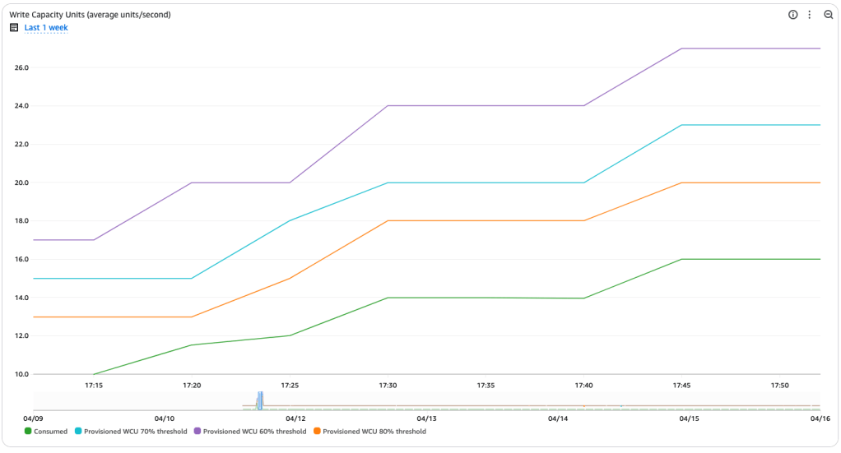Click the teal 70% threshold line on chart
The width and height of the screenshot is (841, 453).
[x=486, y=183]
